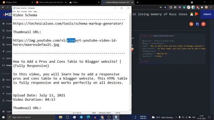
Task: Minimize the Notepad window
Action: point(115,8)
